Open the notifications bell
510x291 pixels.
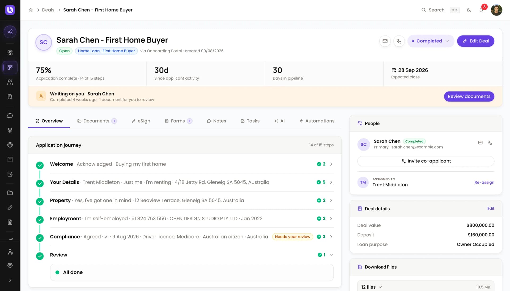(x=481, y=10)
